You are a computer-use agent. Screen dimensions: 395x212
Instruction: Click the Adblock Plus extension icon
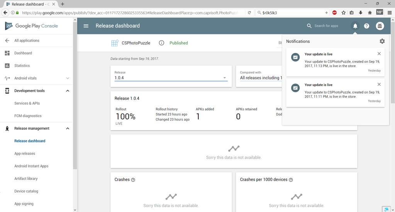(x=334, y=13)
